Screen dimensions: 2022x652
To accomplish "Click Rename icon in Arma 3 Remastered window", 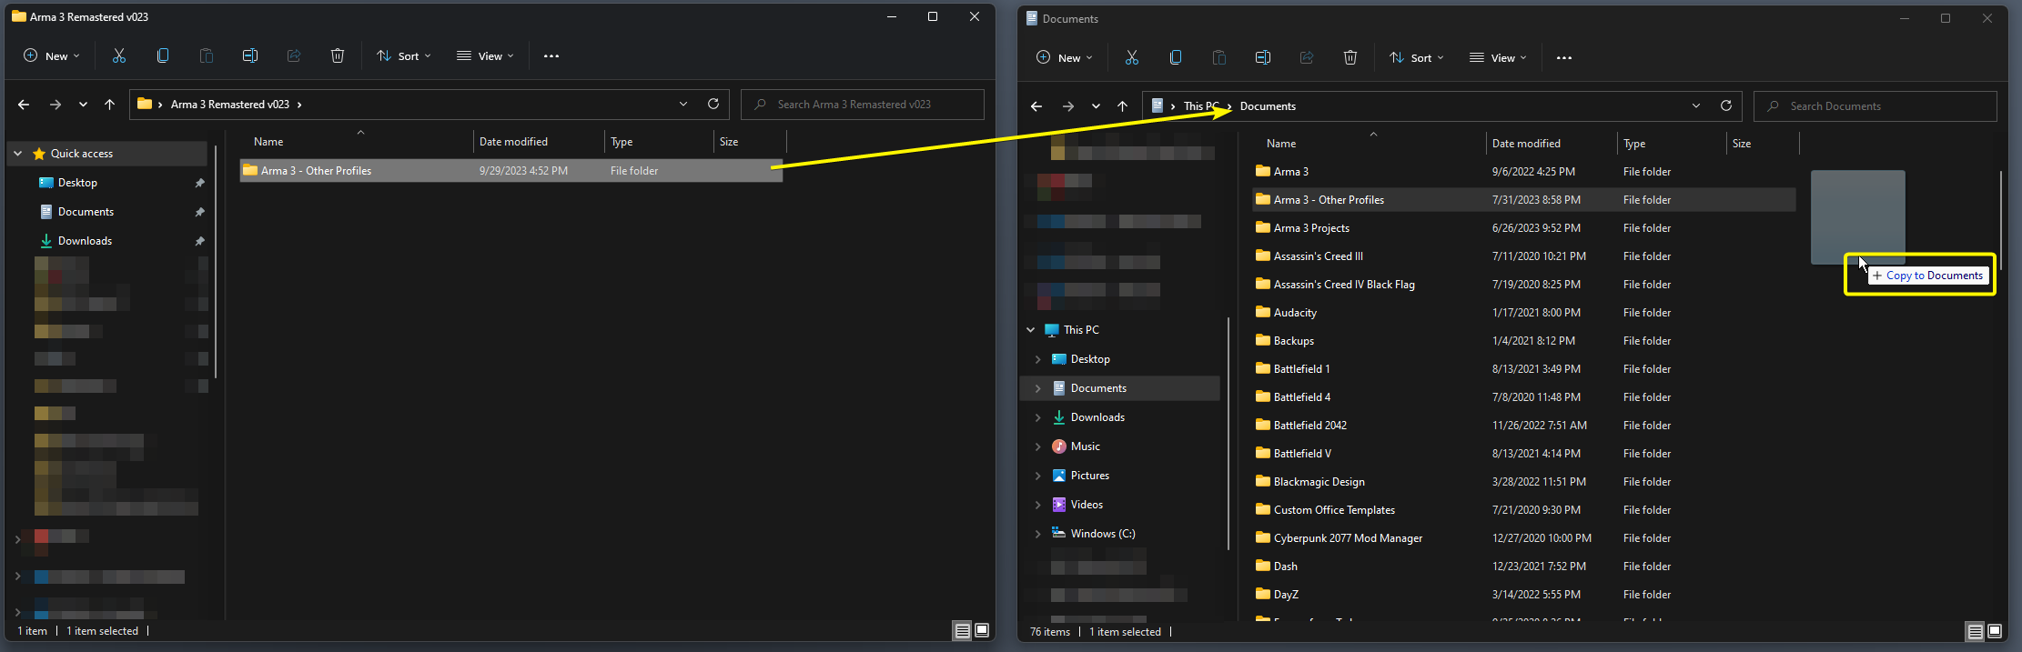I will (x=250, y=55).
